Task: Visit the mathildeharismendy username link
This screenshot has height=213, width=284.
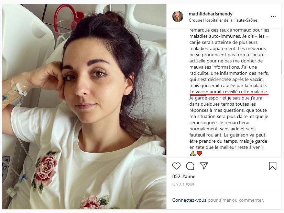Action: coord(210,14)
